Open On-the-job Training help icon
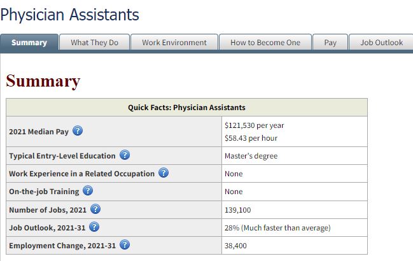Image resolution: width=413 pixels, height=261 pixels. click(x=88, y=190)
